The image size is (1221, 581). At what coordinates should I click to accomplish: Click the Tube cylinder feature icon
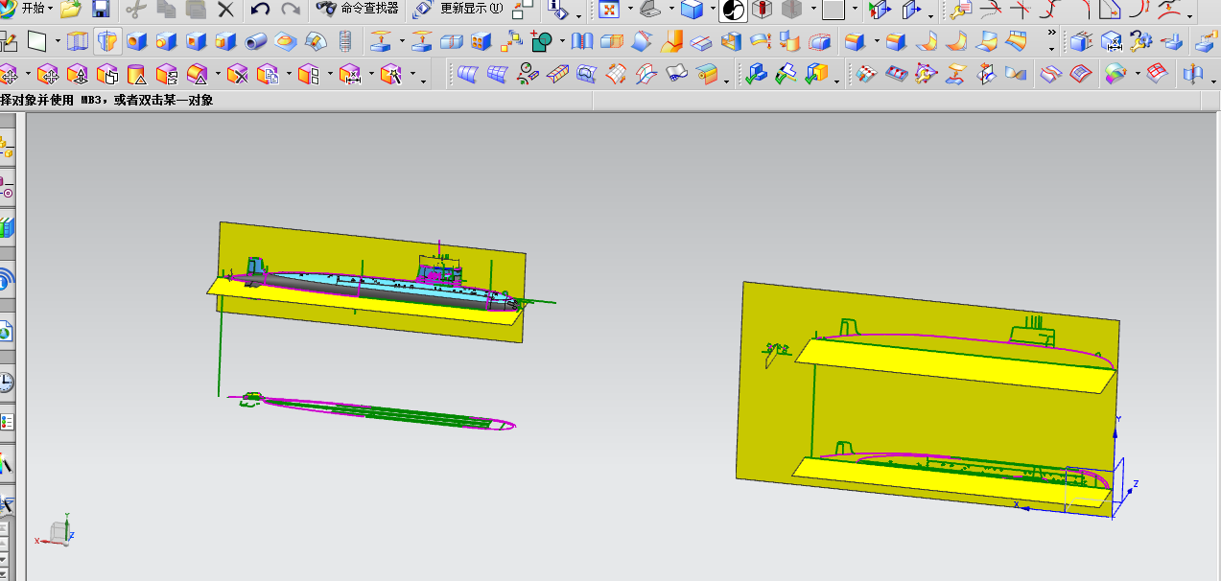(256, 42)
